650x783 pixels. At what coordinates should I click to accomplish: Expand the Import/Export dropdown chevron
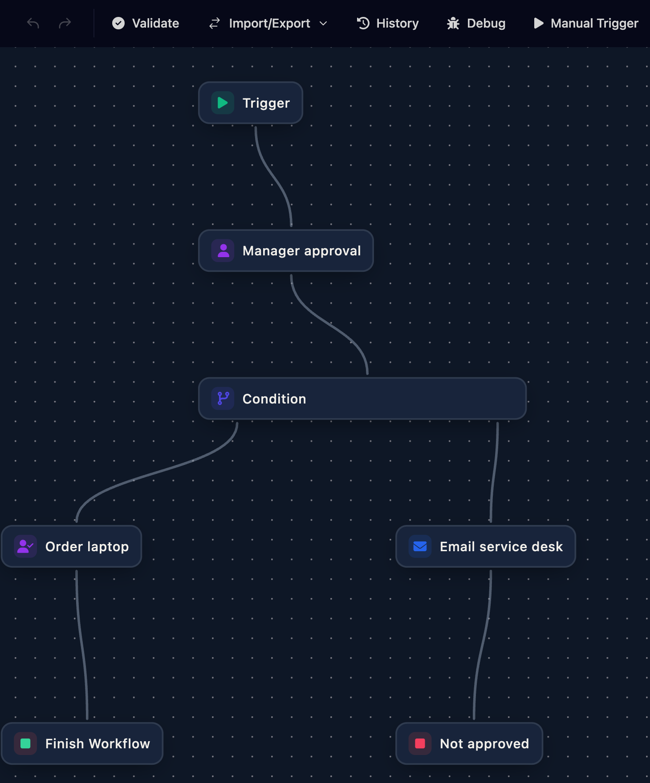point(323,23)
